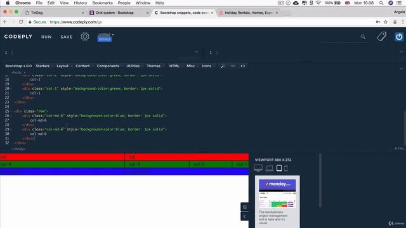Expand the Utilities dropdown
Screen dimensions: 406x228
click(134, 66)
